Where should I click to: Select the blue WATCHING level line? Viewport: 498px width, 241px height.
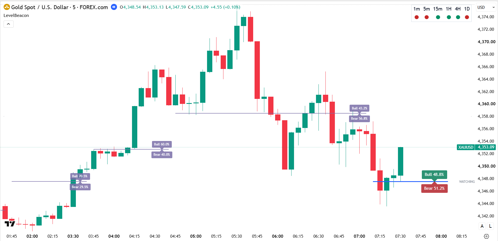click(x=410, y=181)
